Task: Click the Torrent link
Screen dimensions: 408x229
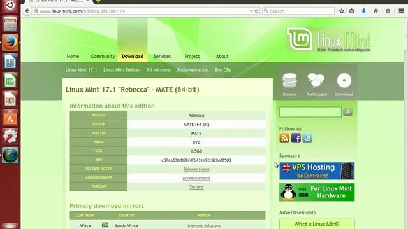Action: point(196,186)
